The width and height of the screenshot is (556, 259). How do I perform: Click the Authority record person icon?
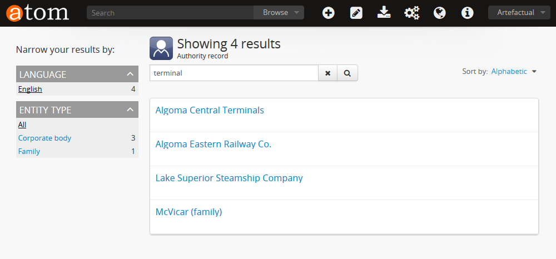pyautogui.click(x=161, y=48)
